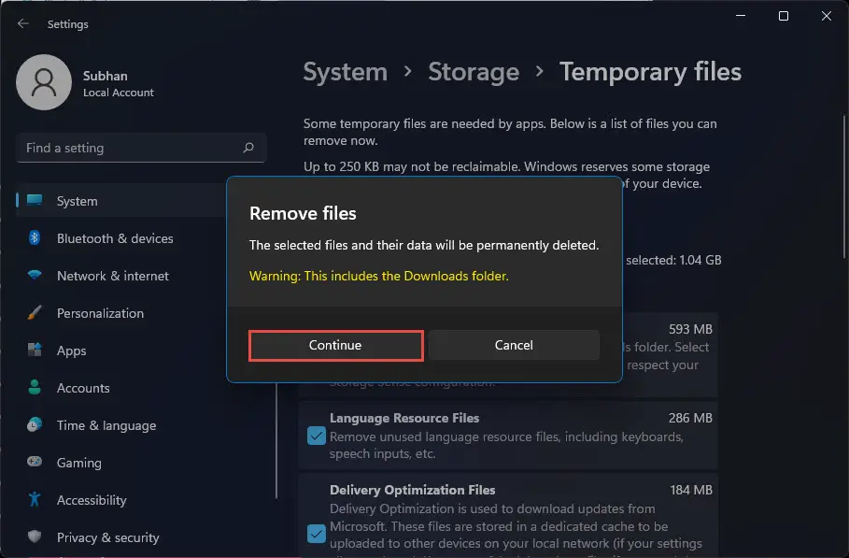Maximize the Settings window
This screenshot has width=849, height=558.
(784, 16)
